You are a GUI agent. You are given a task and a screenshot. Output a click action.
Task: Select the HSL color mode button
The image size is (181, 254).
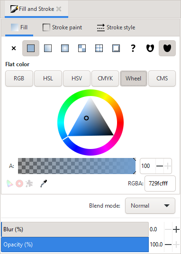coord(48,79)
